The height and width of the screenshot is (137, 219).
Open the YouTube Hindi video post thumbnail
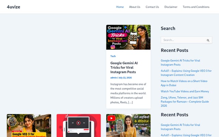pyautogui.click(x=128, y=126)
